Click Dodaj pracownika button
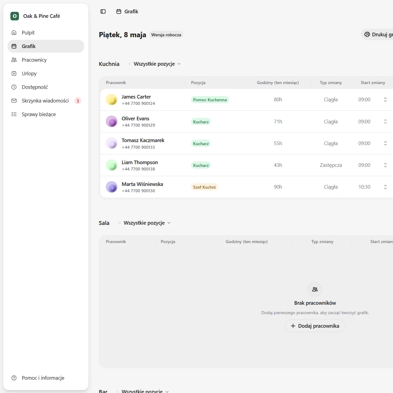Image resolution: width=393 pixels, height=393 pixels. coord(315,326)
